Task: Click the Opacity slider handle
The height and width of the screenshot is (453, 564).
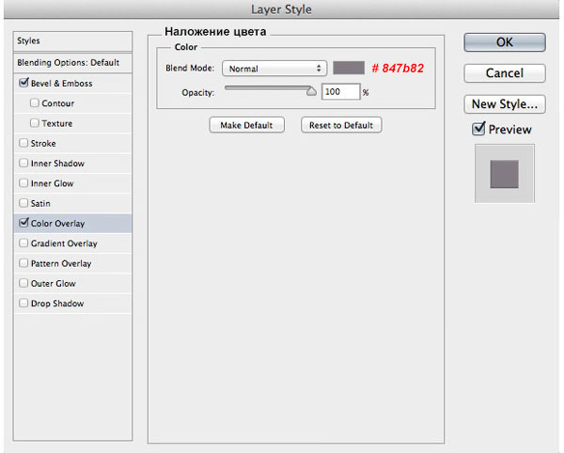Action: (x=311, y=91)
